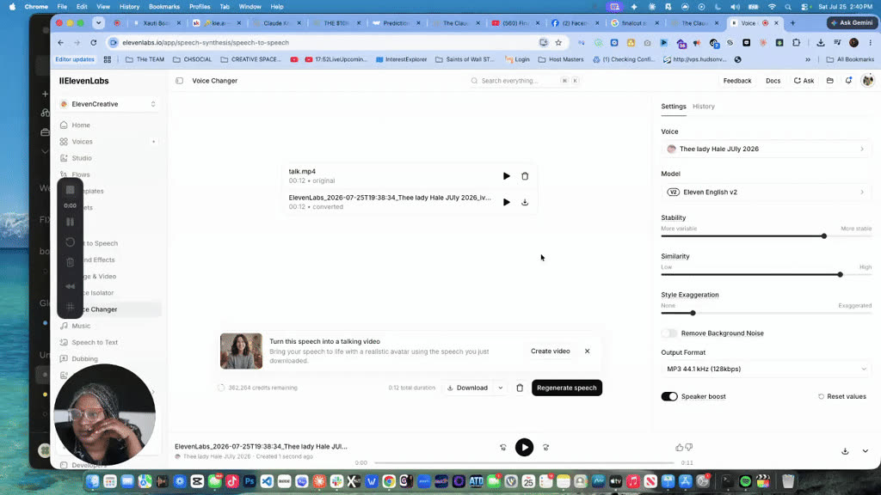Give thumbs down to generated audio
The height and width of the screenshot is (495, 881).
pos(689,447)
